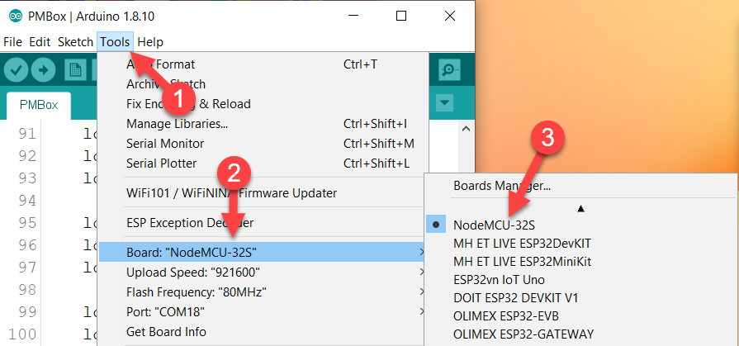Open Serial Plotter menu entry
Viewport: 739px width, 346px height.
click(x=263, y=164)
